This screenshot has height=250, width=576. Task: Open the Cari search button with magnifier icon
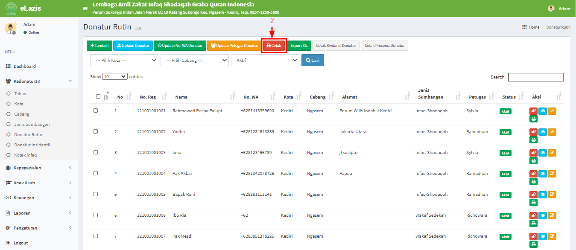point(313,60)
